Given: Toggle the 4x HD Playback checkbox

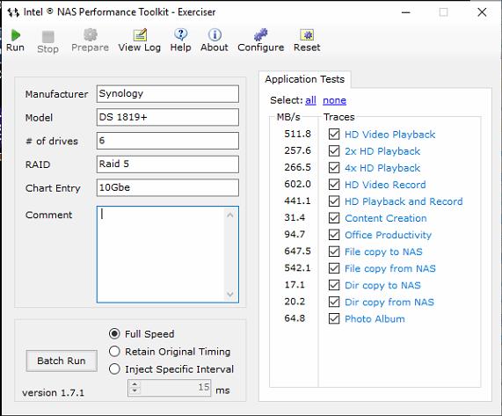Looking at the screenshot, I should point(334,167).
